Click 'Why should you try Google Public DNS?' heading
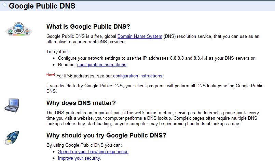This screenshot has height=161, width=275. click(106, 135)
